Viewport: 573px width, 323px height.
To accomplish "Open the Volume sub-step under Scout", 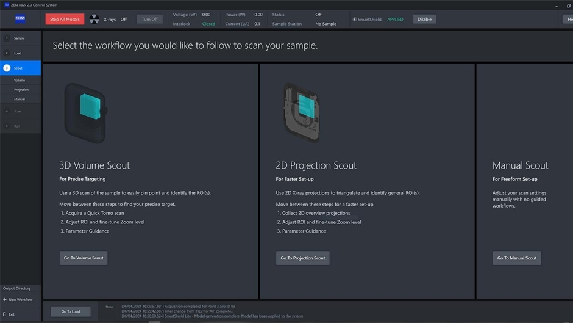I will [x=20, y=80].
